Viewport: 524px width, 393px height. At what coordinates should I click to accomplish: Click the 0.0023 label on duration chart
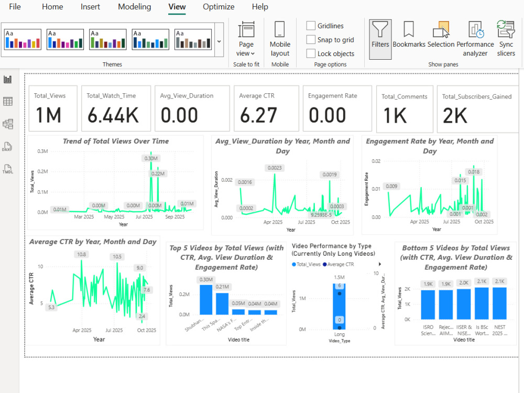tap(275, 168)
